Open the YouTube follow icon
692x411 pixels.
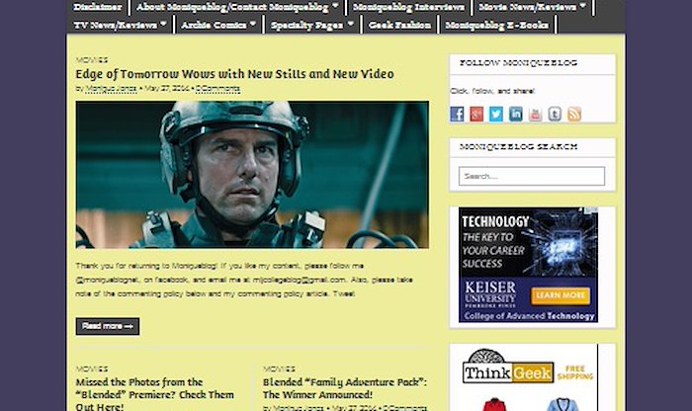pos(535,115)
